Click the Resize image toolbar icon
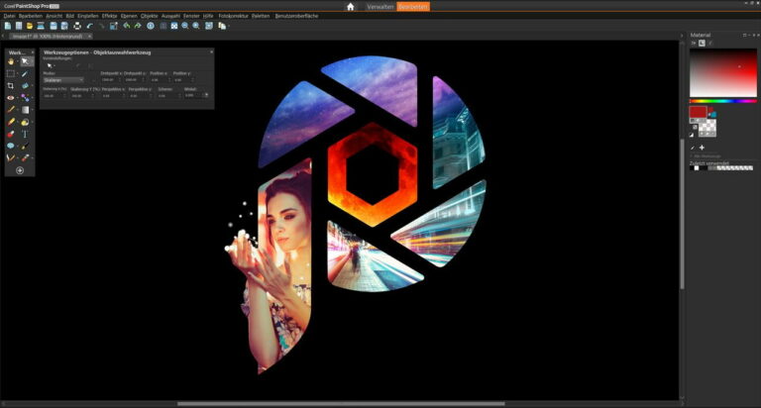Screen dimensions: 761x408 114,26
